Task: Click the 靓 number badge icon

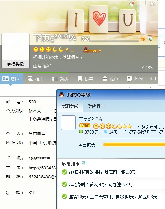Action: coord(143,39)
